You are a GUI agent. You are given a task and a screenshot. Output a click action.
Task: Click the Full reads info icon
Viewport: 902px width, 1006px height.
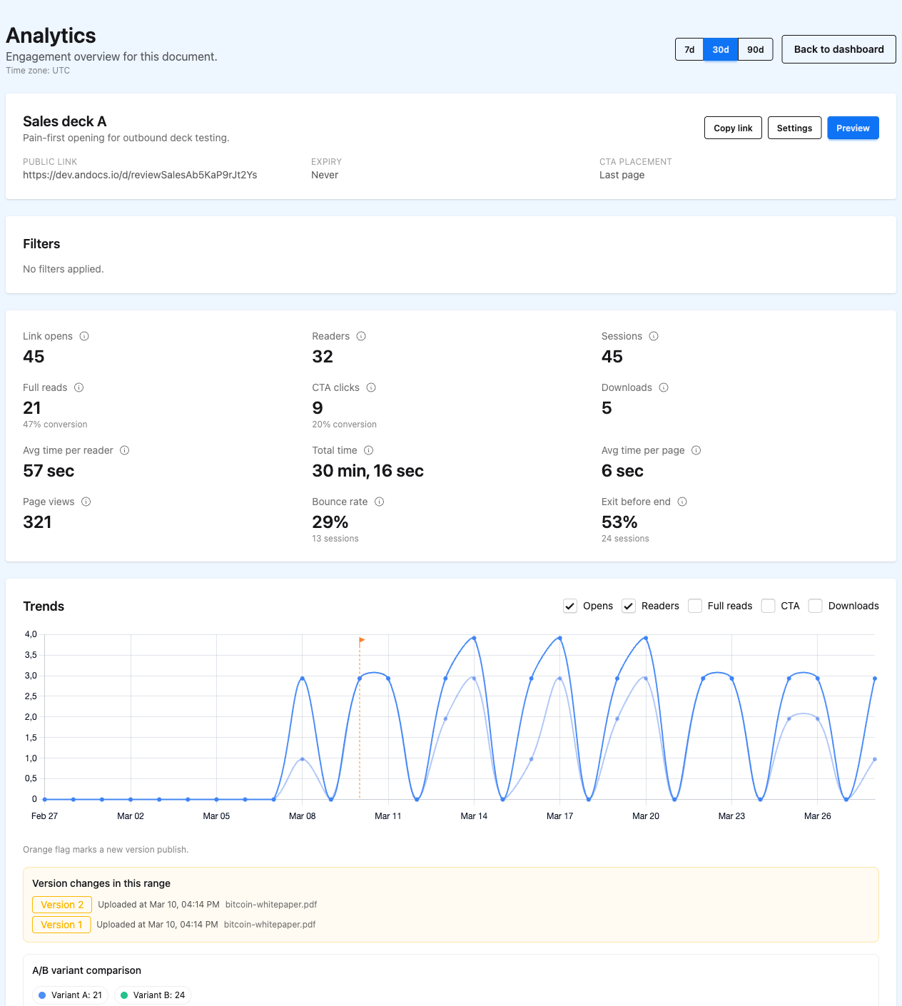point(78,387)
